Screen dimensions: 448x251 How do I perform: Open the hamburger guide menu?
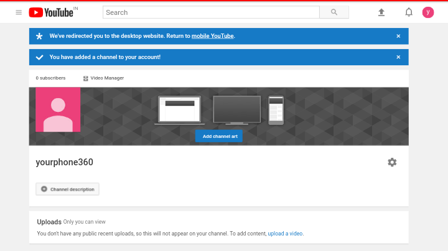pyautogui.click(x=19, y=12)
